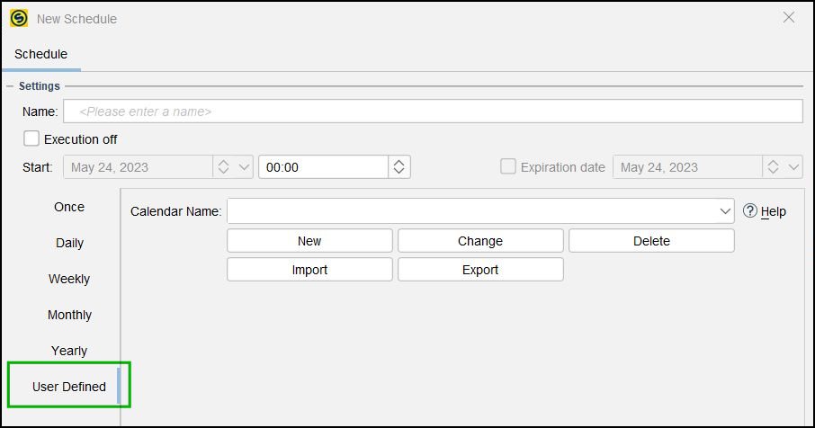Click the yellow application logo icon
Viewport: 815px width, 428px height.
coord(19,18)
